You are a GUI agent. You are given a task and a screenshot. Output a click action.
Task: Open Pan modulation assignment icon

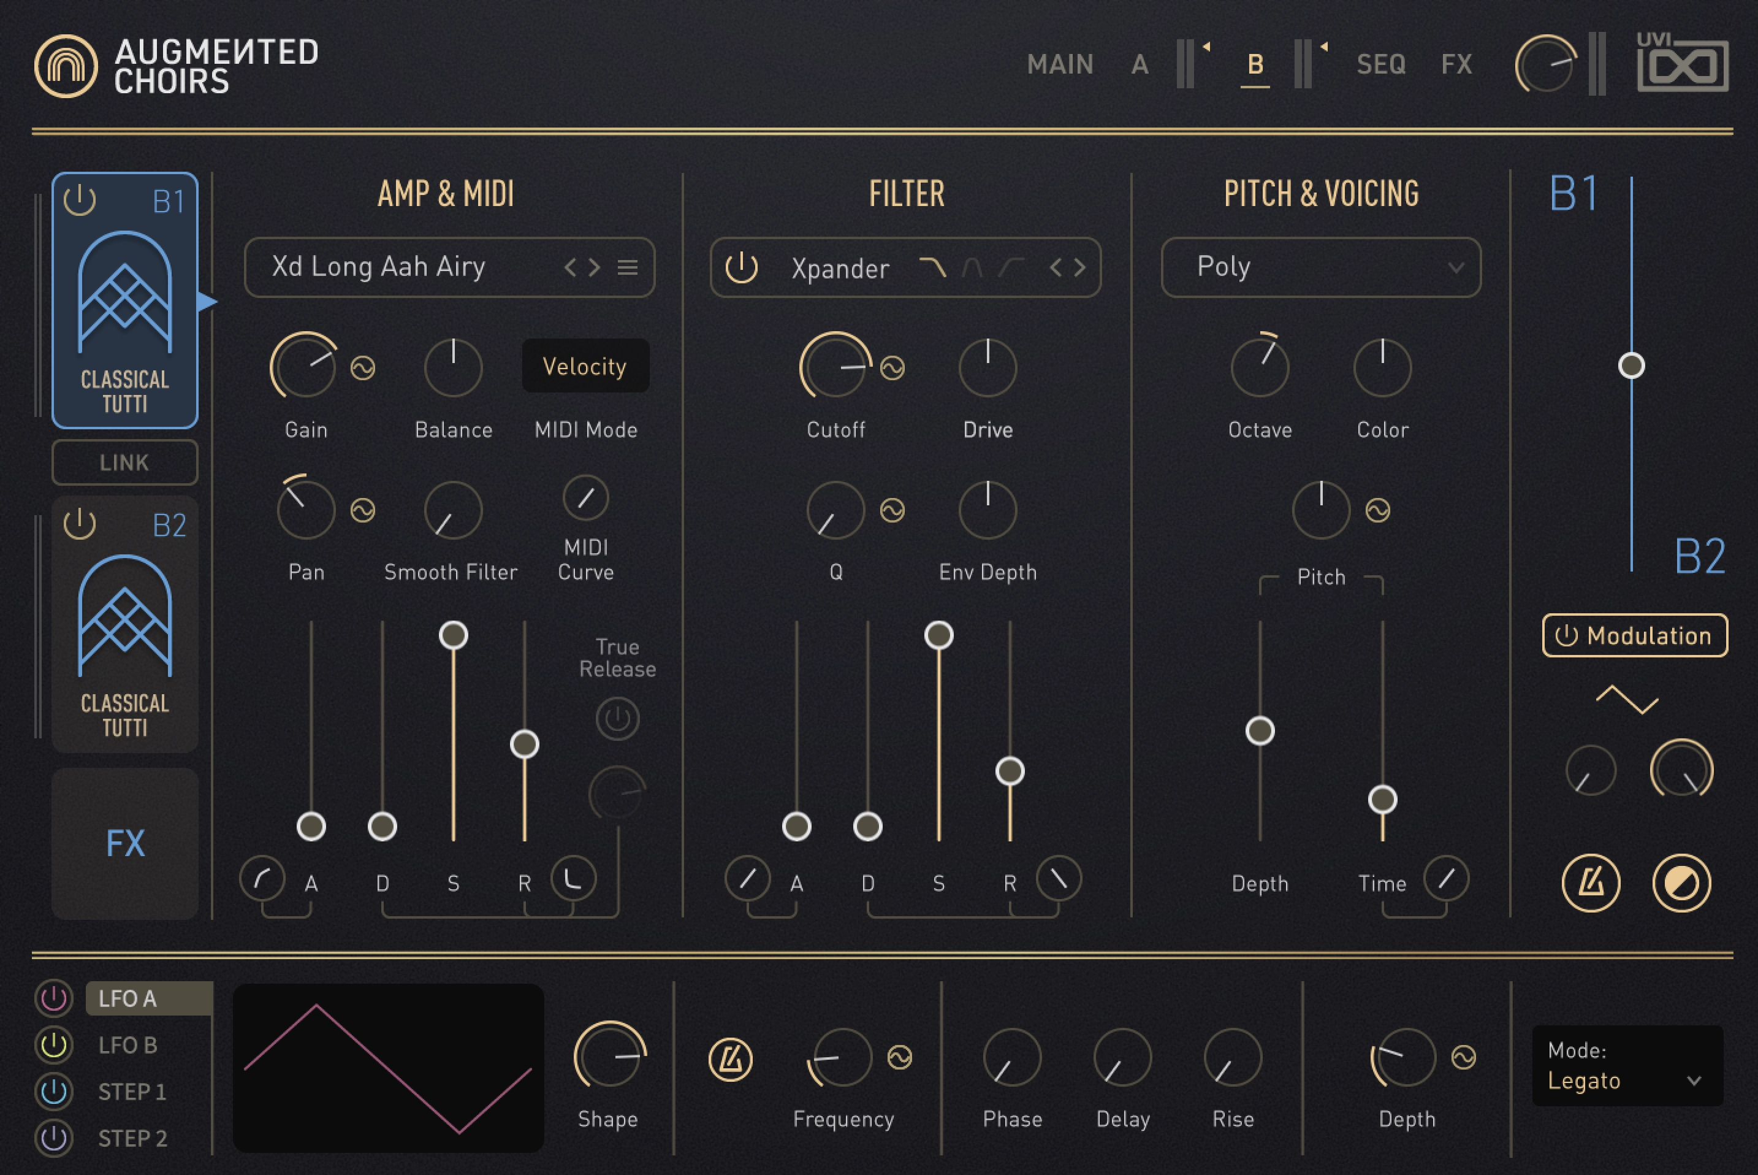[363, 510]
